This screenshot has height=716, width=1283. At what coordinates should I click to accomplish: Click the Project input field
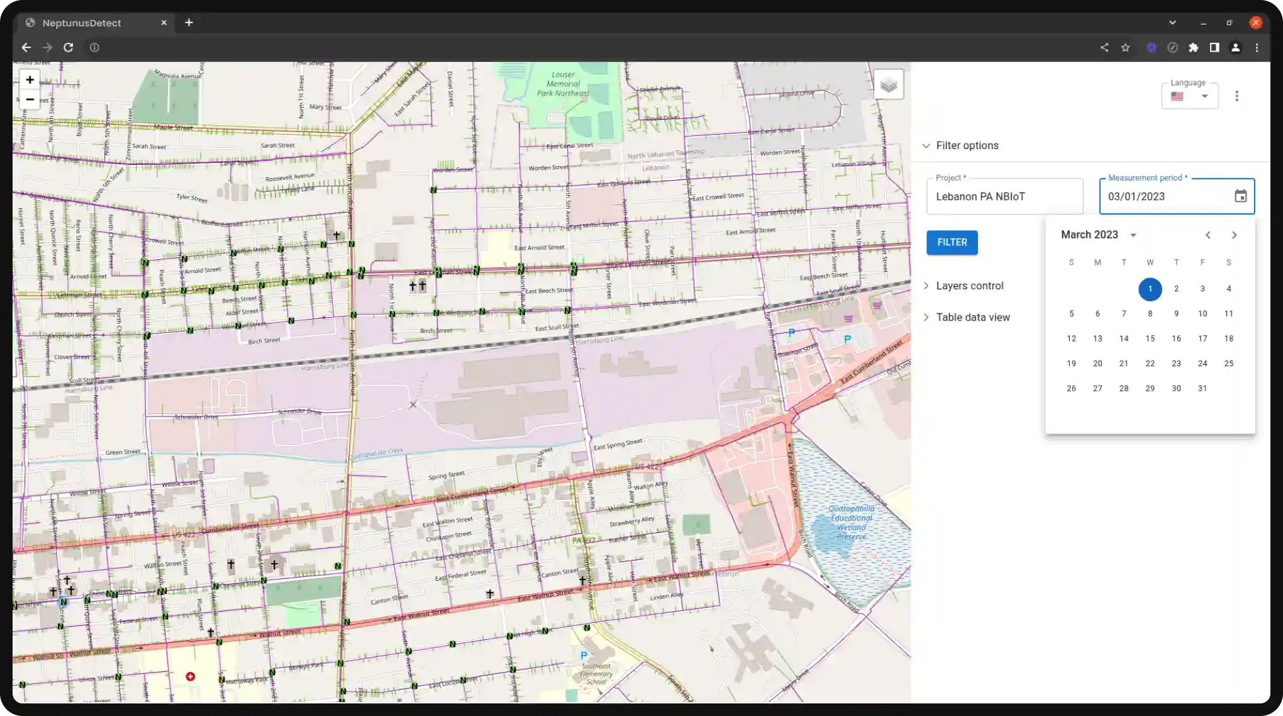pyautogui.click(x=1004, y=197)
